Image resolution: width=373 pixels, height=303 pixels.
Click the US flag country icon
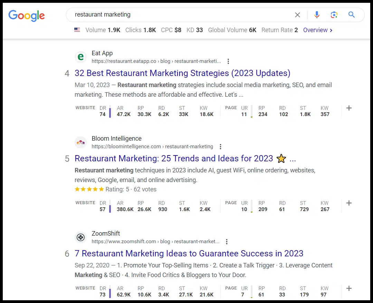click(77, 30)
